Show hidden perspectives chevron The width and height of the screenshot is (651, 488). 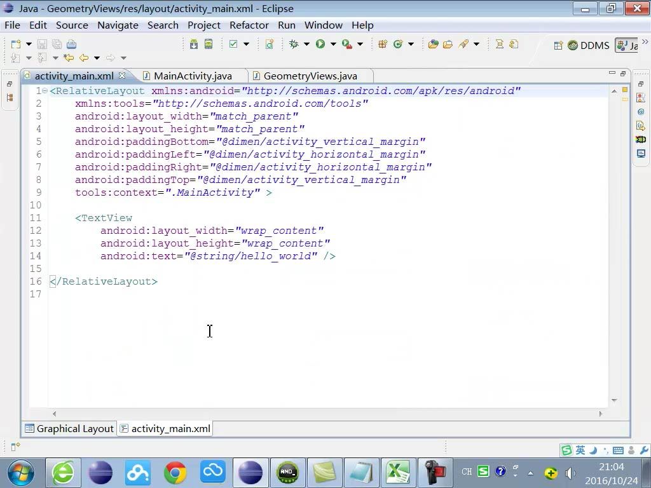point(645,42)
